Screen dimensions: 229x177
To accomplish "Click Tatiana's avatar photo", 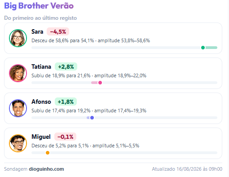I will pyautogui.click(x=18, y=73).
